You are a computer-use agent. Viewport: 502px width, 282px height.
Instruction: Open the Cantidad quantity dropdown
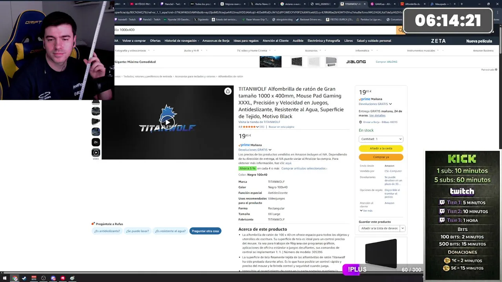(x=381, y=139)
